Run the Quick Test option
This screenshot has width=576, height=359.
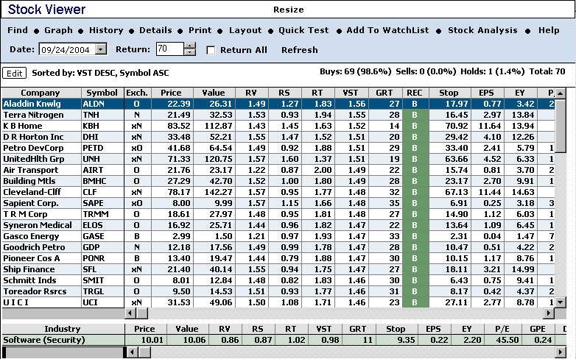pos(303,30)
